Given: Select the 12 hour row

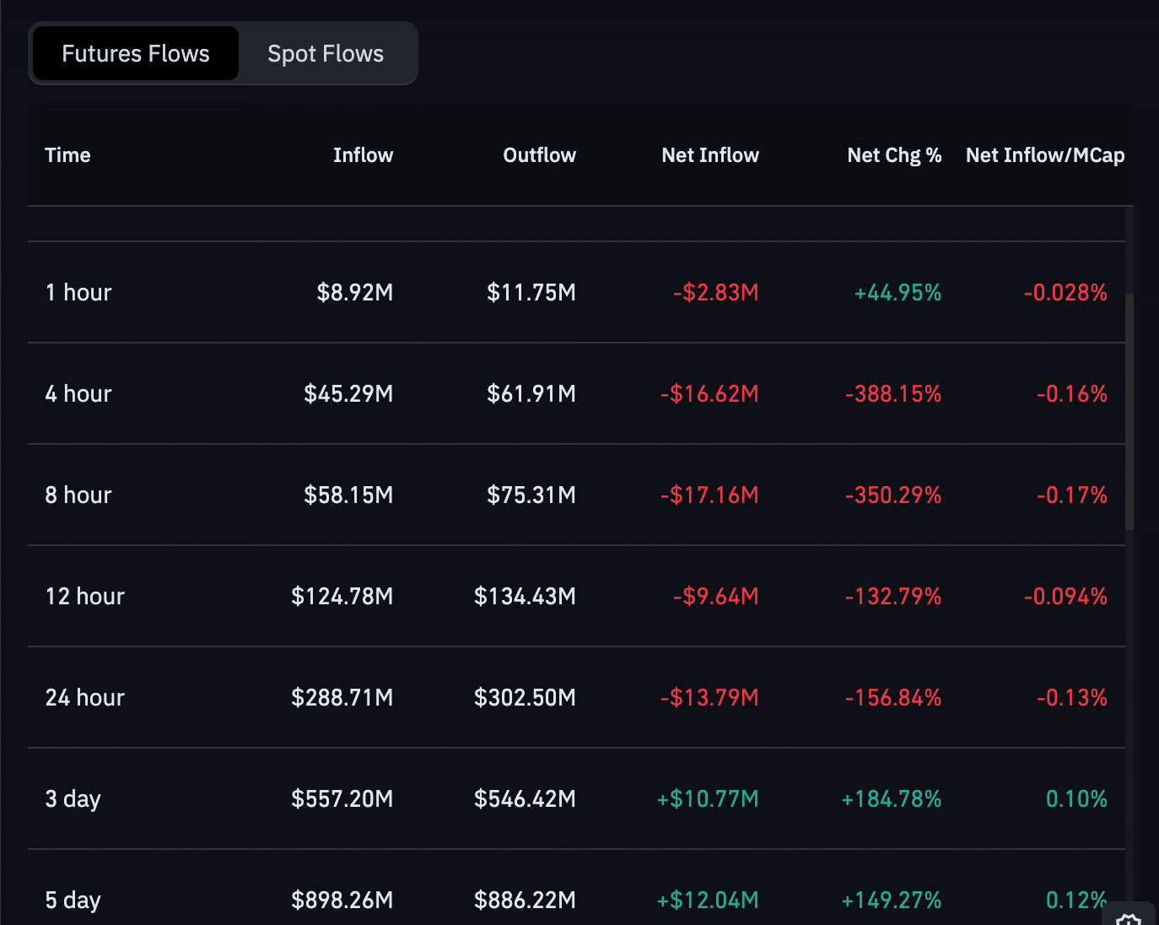Looking at the screenshot, I should click(x=84, y=596).
